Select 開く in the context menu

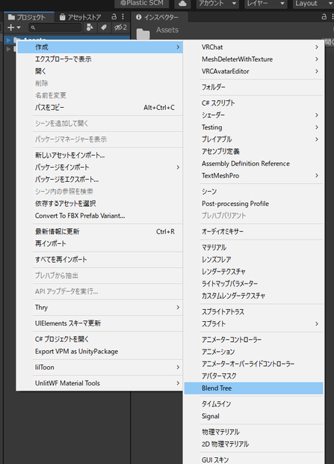100,71
